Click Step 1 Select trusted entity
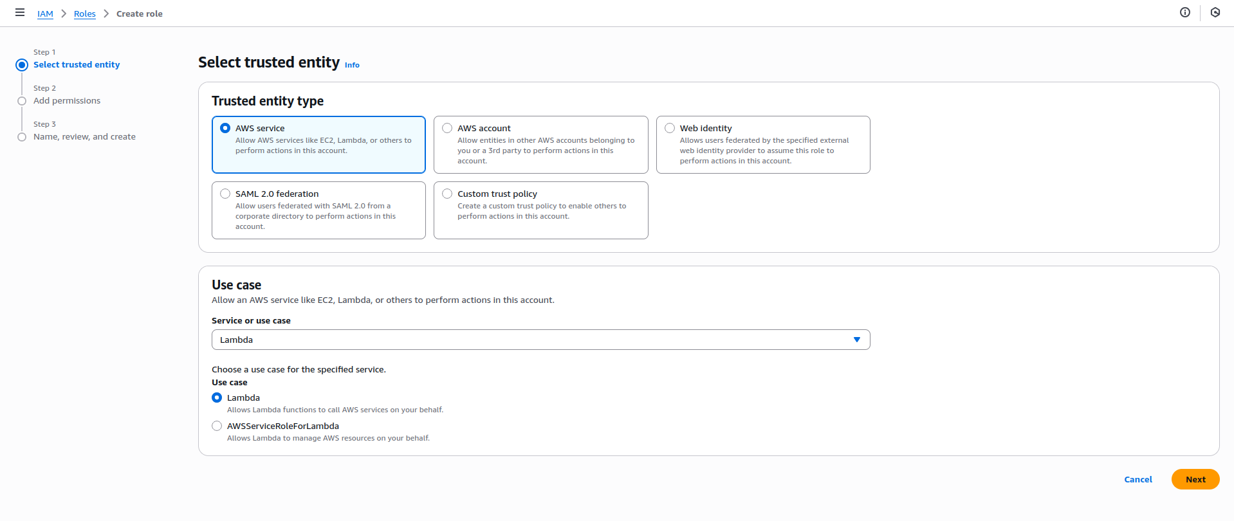The image size is (1234, 521). [77, 64]
